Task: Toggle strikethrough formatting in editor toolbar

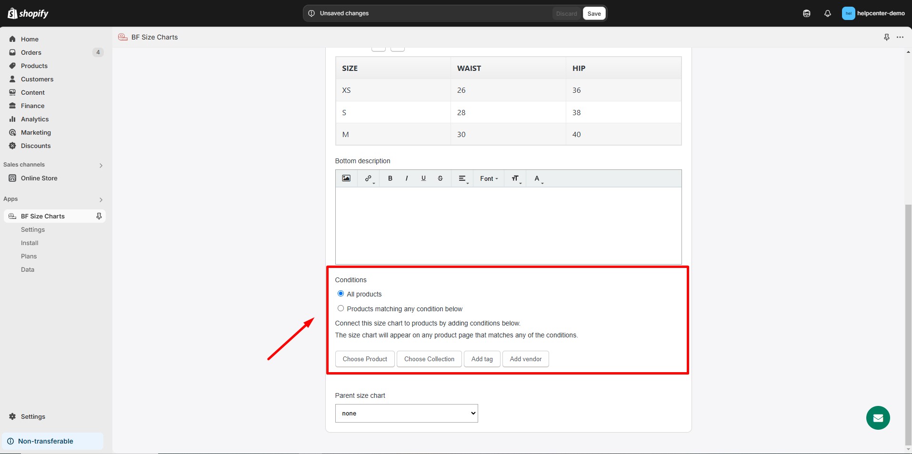Action: click(x=440, y=178)
